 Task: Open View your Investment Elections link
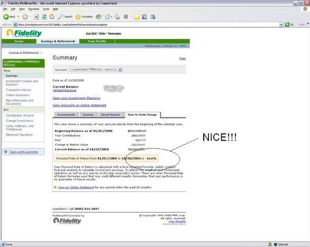76,98
